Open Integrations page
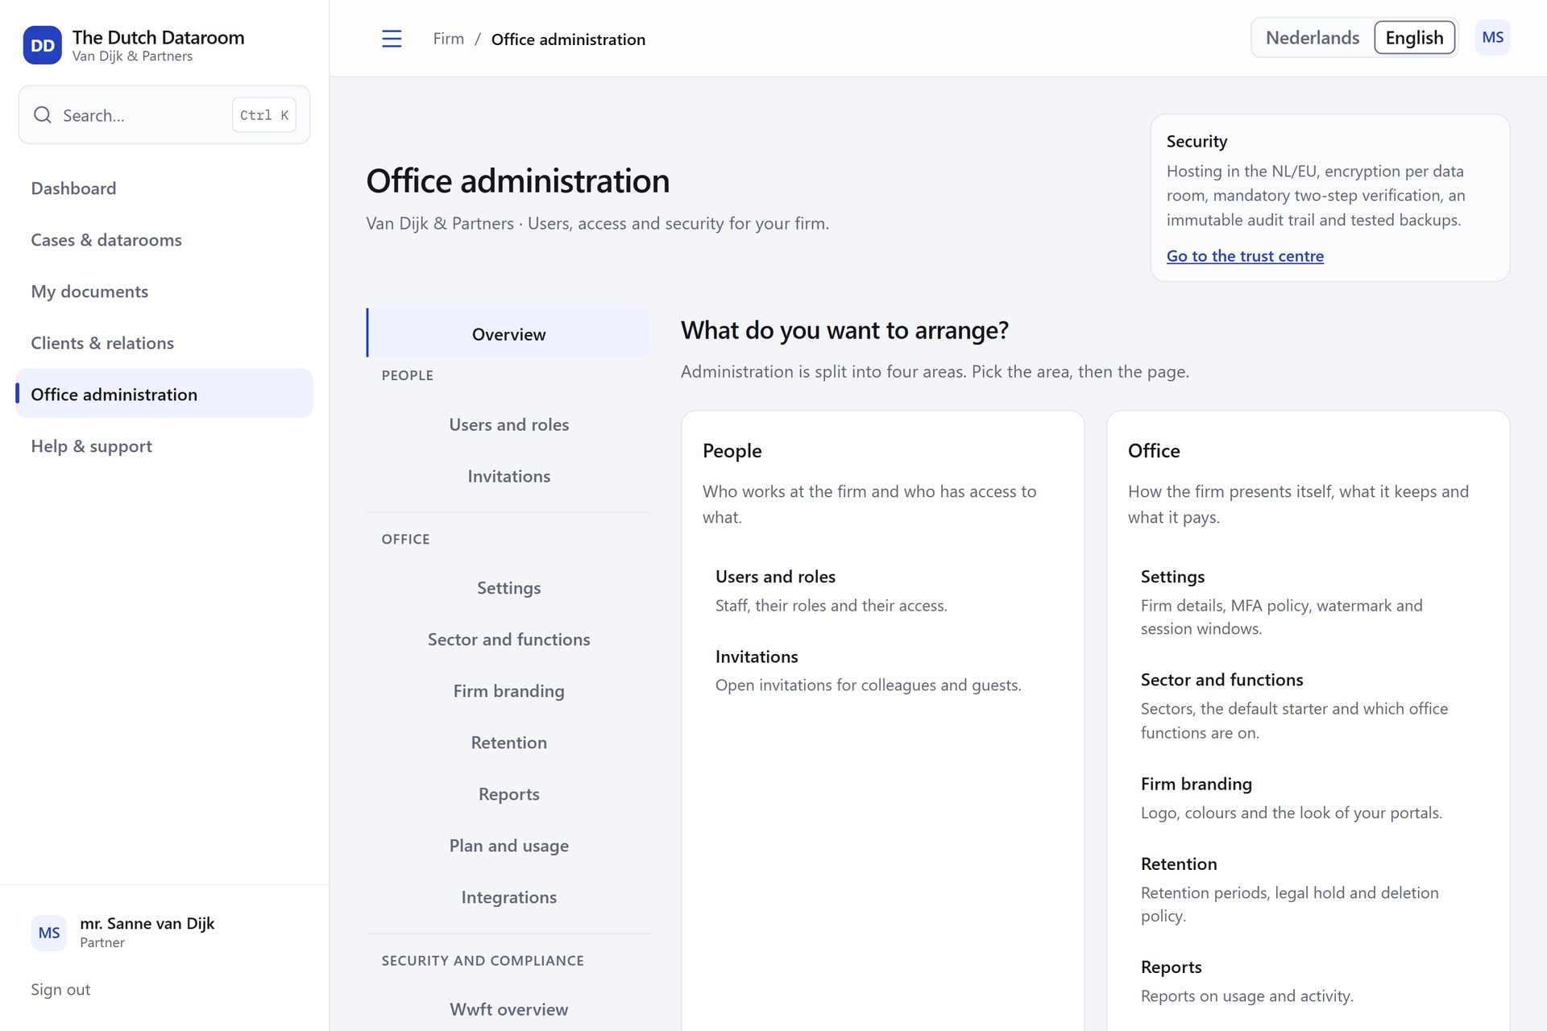 click(508, 897)
